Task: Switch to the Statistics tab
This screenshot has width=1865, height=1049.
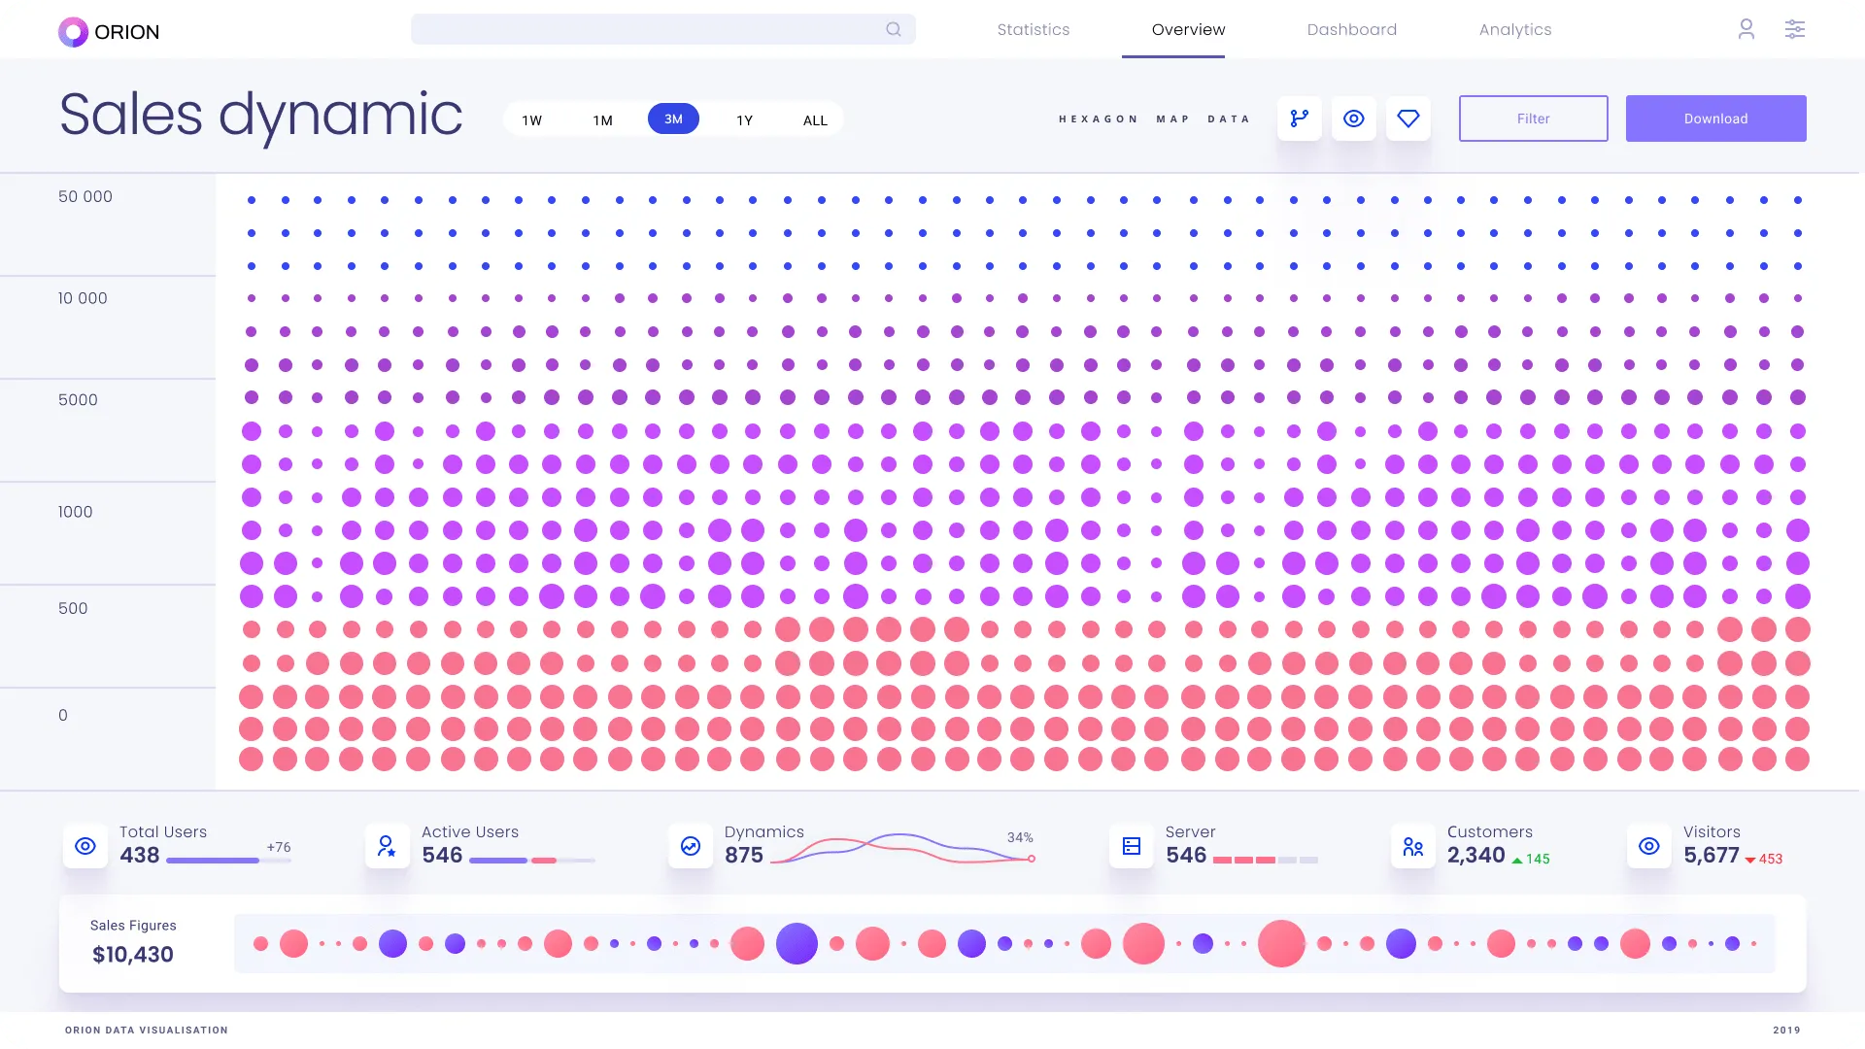Action: (x=1034, y=29)
